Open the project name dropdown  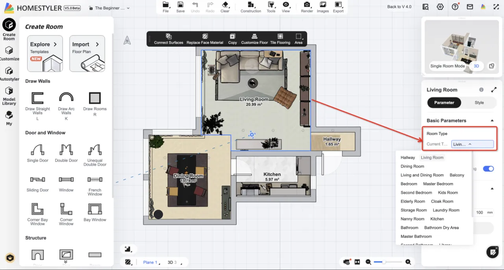[x=109, y=8]
